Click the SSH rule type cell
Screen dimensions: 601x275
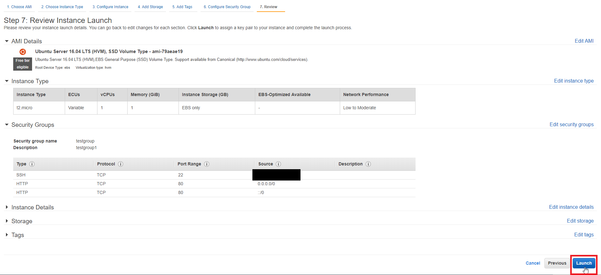tap(21, 175)
